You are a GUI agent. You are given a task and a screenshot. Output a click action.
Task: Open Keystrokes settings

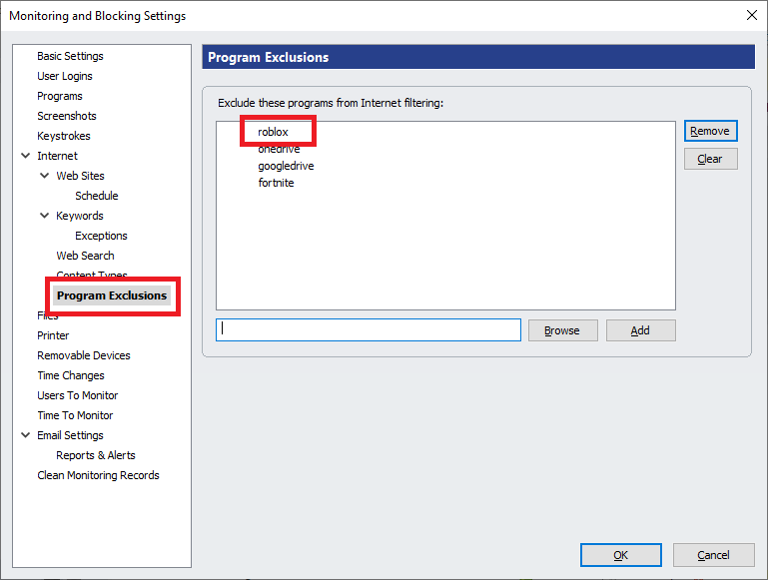point(64,136)
